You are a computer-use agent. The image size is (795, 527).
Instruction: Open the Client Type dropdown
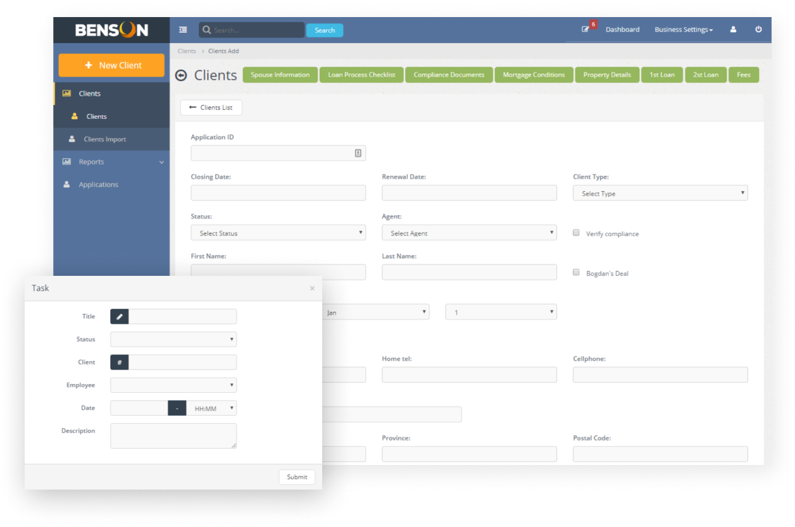(x=660, y=193)
